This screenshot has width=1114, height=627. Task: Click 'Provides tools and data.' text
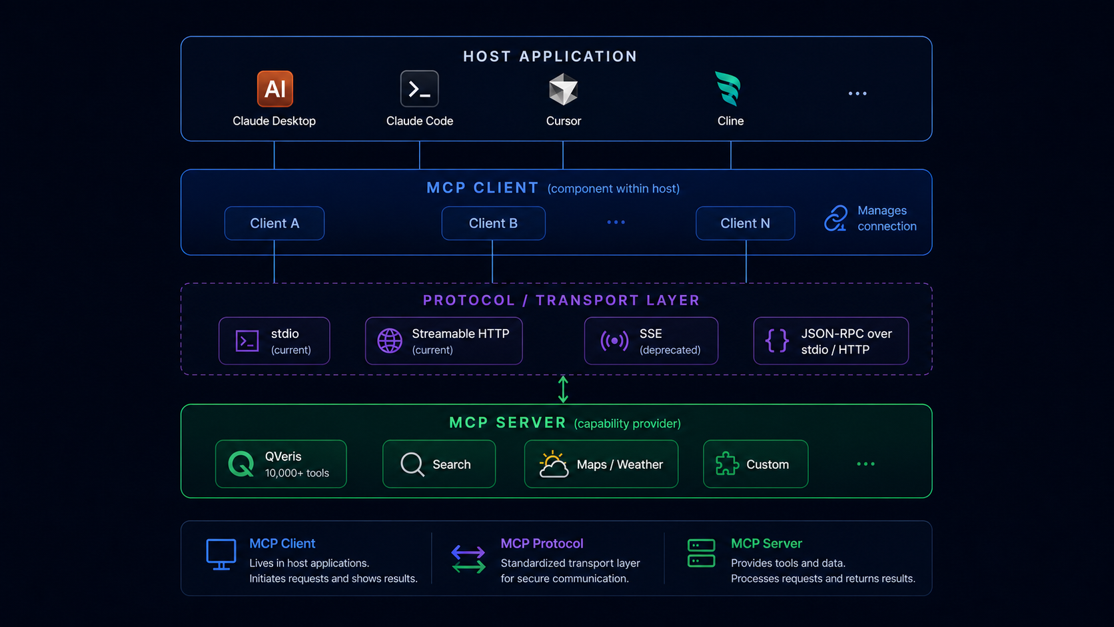pos(788,563)
